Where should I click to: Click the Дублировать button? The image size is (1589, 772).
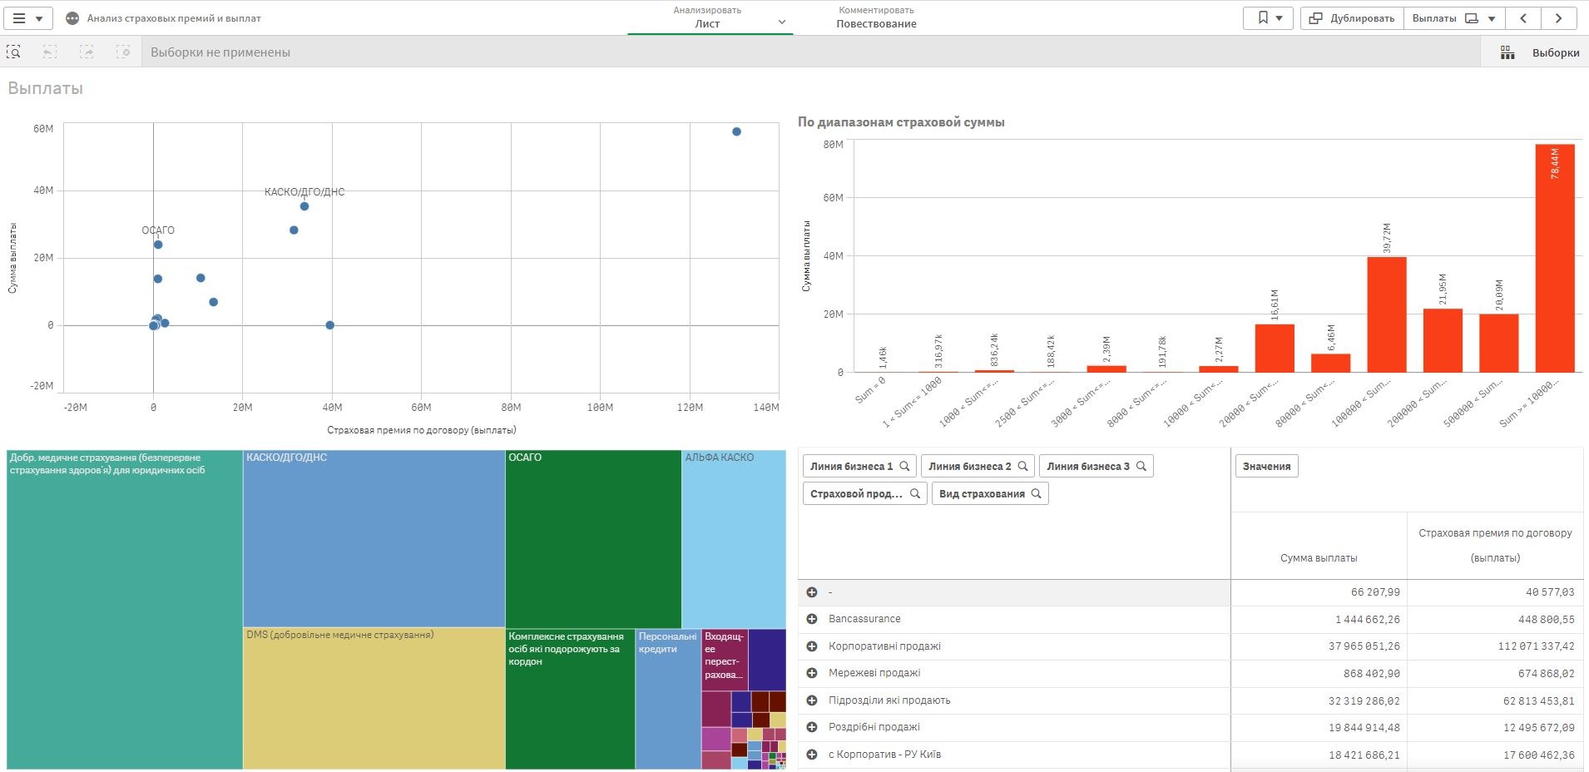[1352, 18]
